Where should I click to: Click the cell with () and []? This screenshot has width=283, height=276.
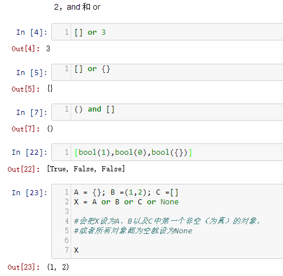pos(167,112)
